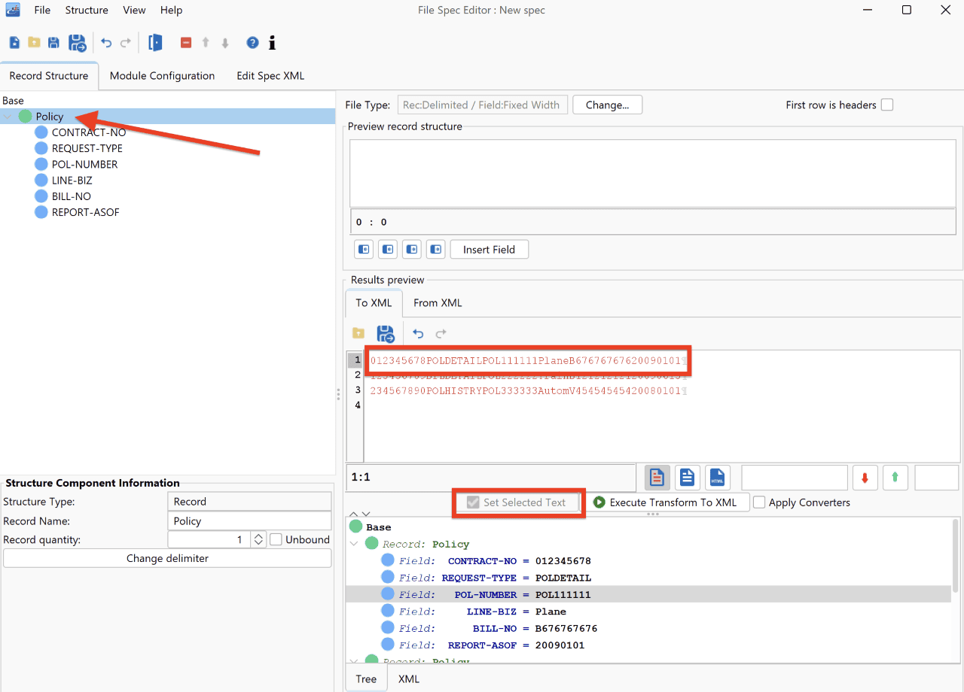Click the red down arrow search button
This screenshot has width=964, height=692.
[865, 478]
